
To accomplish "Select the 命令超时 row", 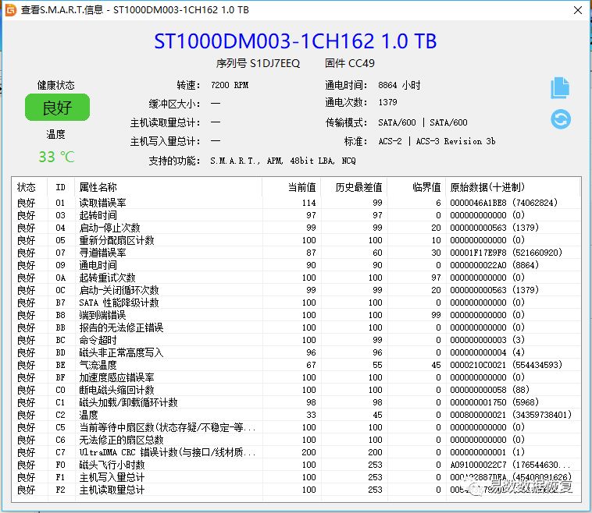I will coord(296,340).
